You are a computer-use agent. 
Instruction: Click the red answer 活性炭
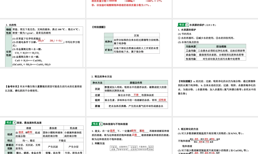[162, 100]
